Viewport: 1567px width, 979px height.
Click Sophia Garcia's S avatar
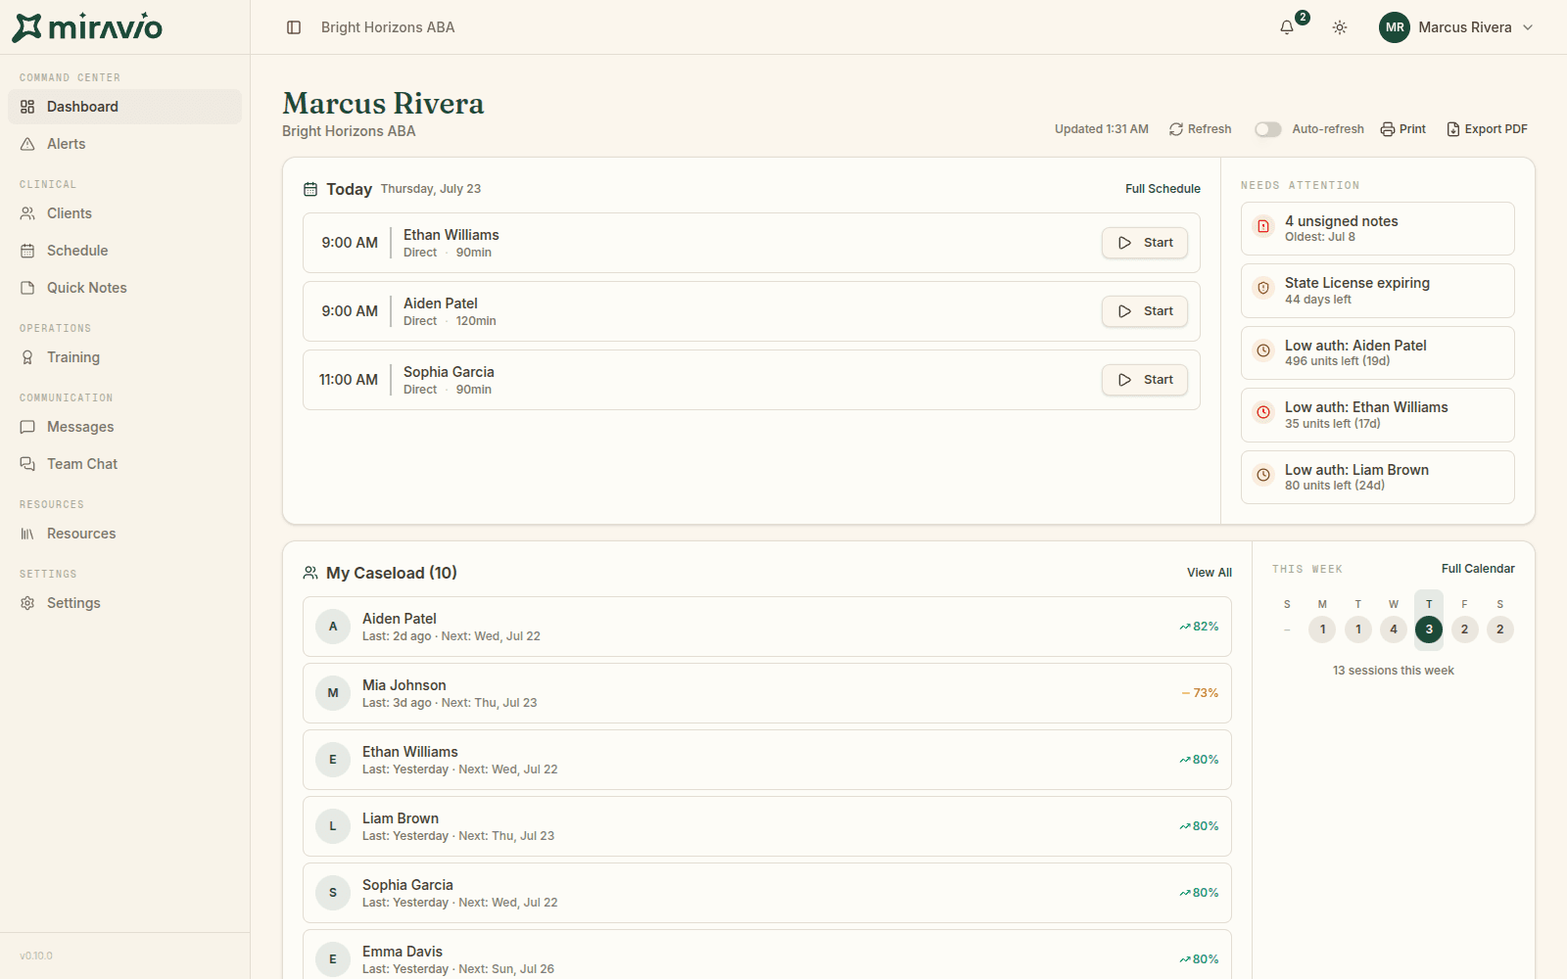pyautogui.click(x=333, y=893)
